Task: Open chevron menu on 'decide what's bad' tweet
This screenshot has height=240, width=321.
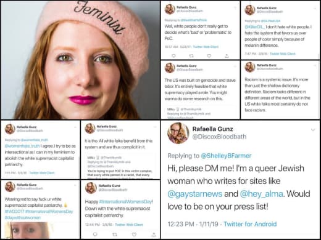Action: (x=235, y=8)
